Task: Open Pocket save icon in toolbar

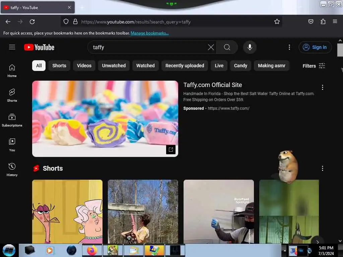Action: tap(311, 21)
